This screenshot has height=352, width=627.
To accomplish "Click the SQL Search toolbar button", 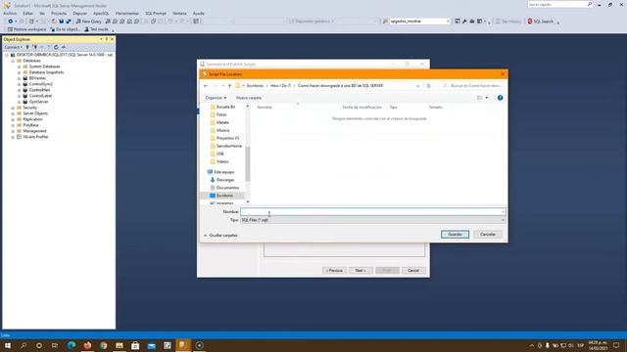I will coord(541,22).
